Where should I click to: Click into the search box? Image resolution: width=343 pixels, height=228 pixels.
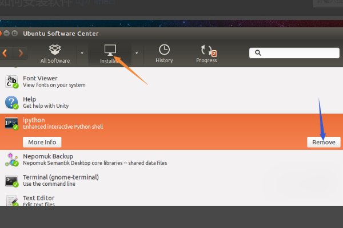(298, 52)
